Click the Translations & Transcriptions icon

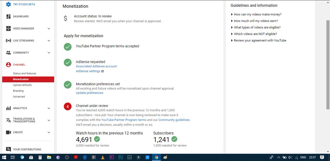pyautogui.click(x=8, y=120)
